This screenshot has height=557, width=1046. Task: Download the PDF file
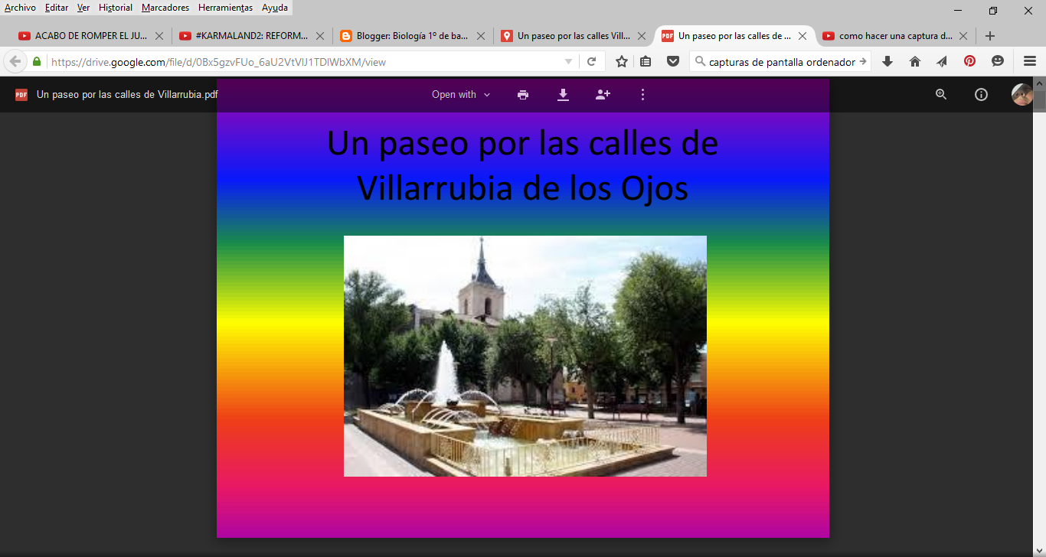[x=563, y=95]
